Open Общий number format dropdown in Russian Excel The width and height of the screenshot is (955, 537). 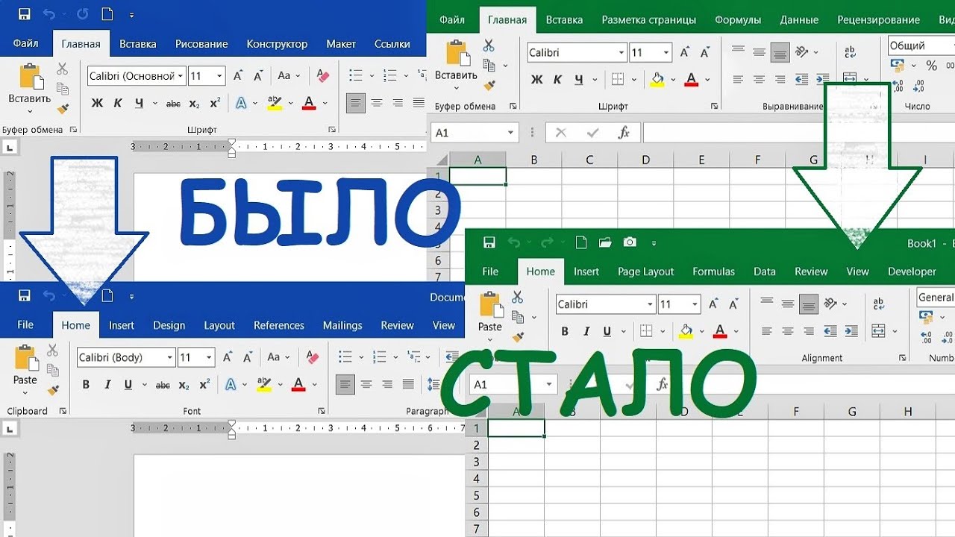[x=921, y=45]
